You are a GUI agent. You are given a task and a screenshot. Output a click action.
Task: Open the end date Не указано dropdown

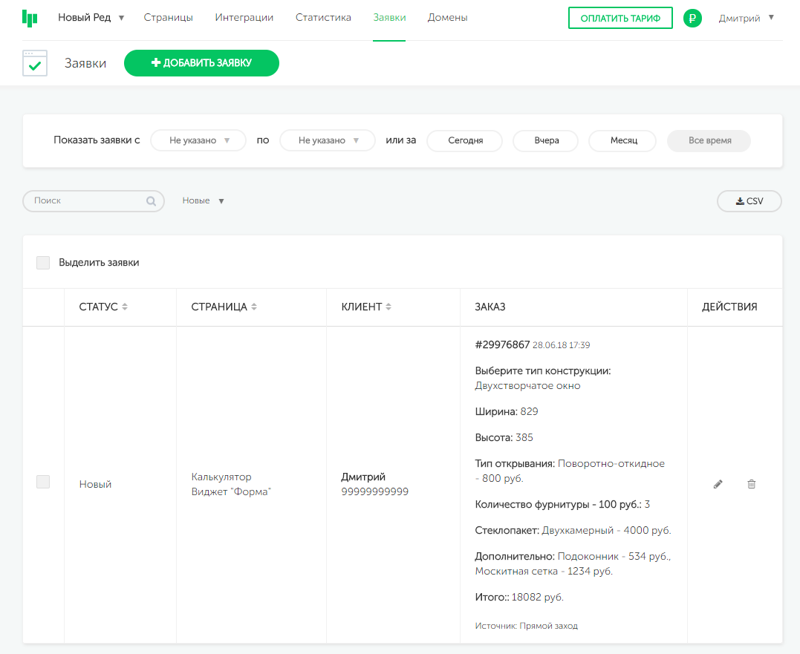[x=328, y=140]
